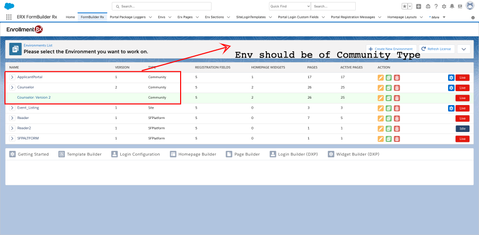This screenshot has height=235, width=479.
Task: Open the notifications bell
Action: click(x=452, y=6)
